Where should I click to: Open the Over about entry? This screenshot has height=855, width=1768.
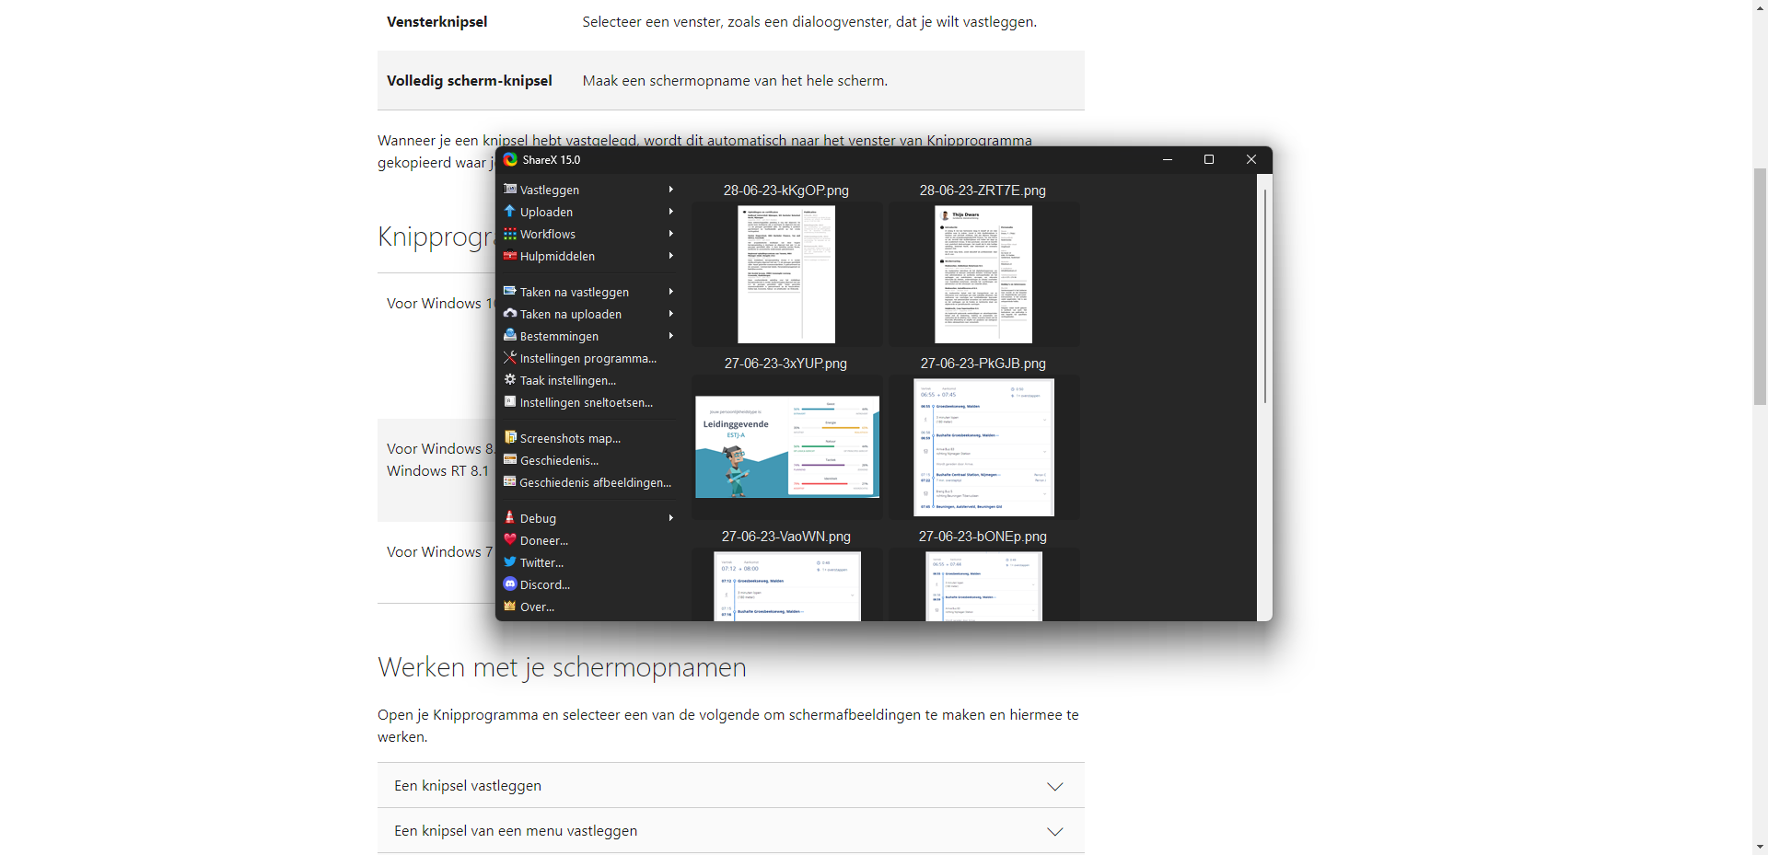click(x=537, y=607)
